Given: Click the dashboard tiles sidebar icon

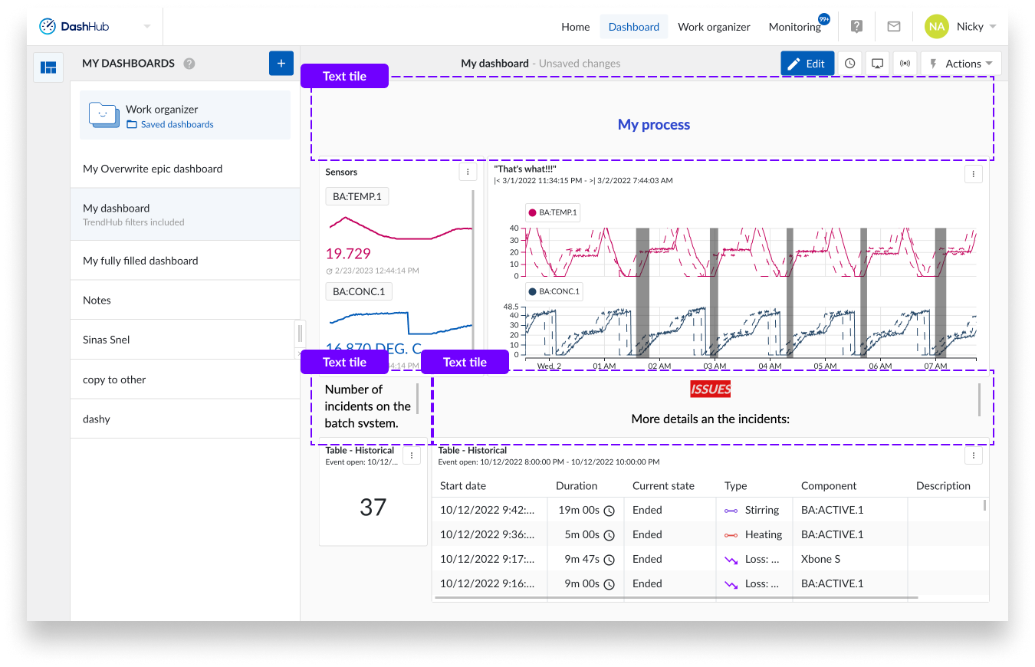Looking at the screenshot, I should pos(48,67).
